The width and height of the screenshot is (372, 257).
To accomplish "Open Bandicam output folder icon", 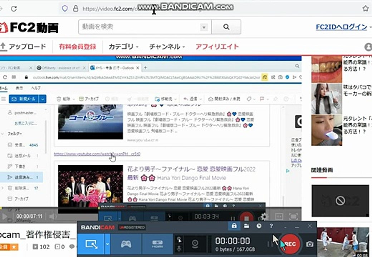I will (246, 226).
